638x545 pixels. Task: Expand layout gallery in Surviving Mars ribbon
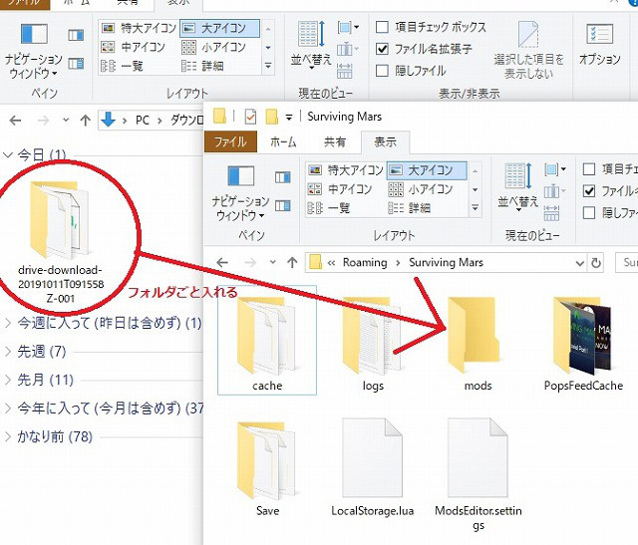click(475, 208)
